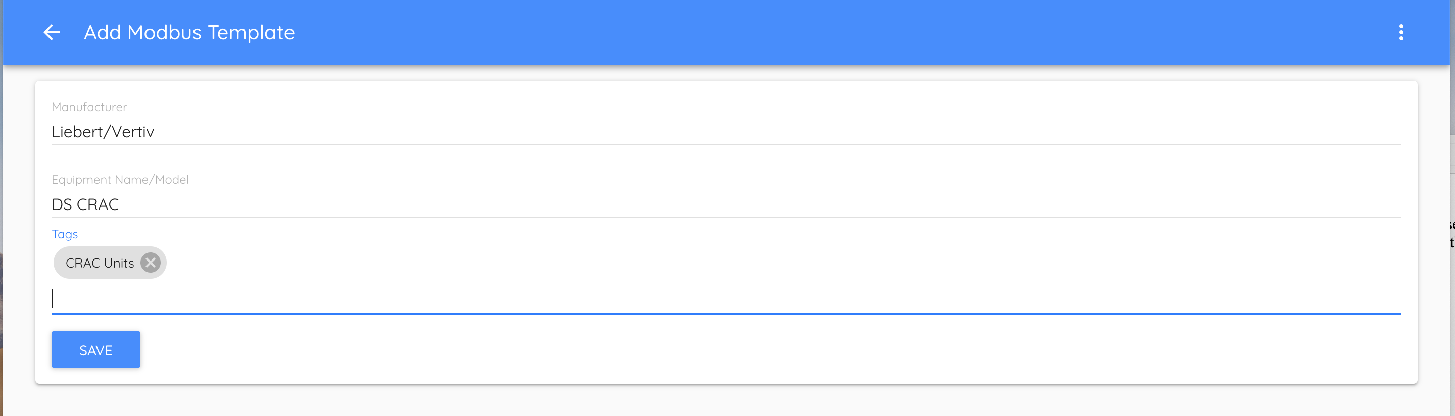Click the white card area right of SAVE
Image resolution: width=1455 pixels, height=416 pixels.
(x=734, y=350)
